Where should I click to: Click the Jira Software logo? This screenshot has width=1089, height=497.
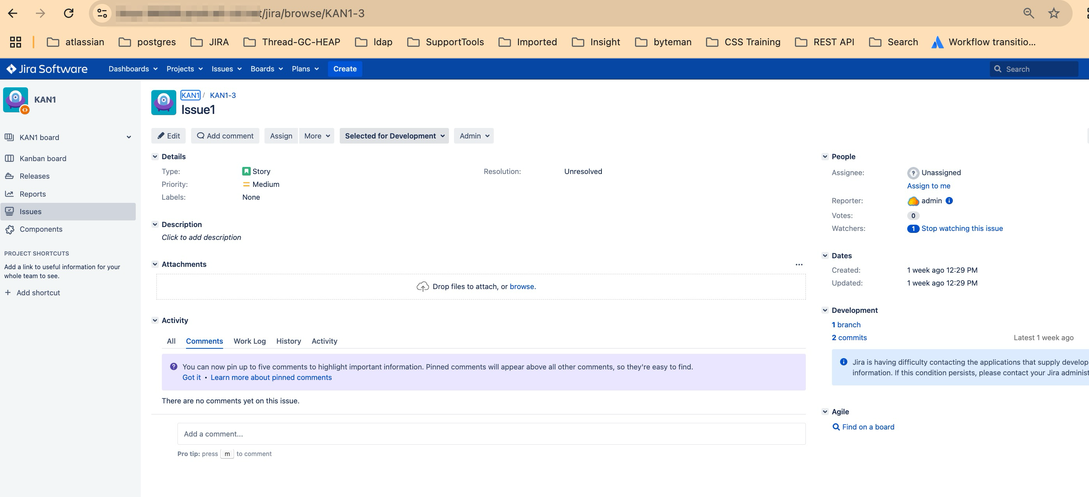click(47, 69)
